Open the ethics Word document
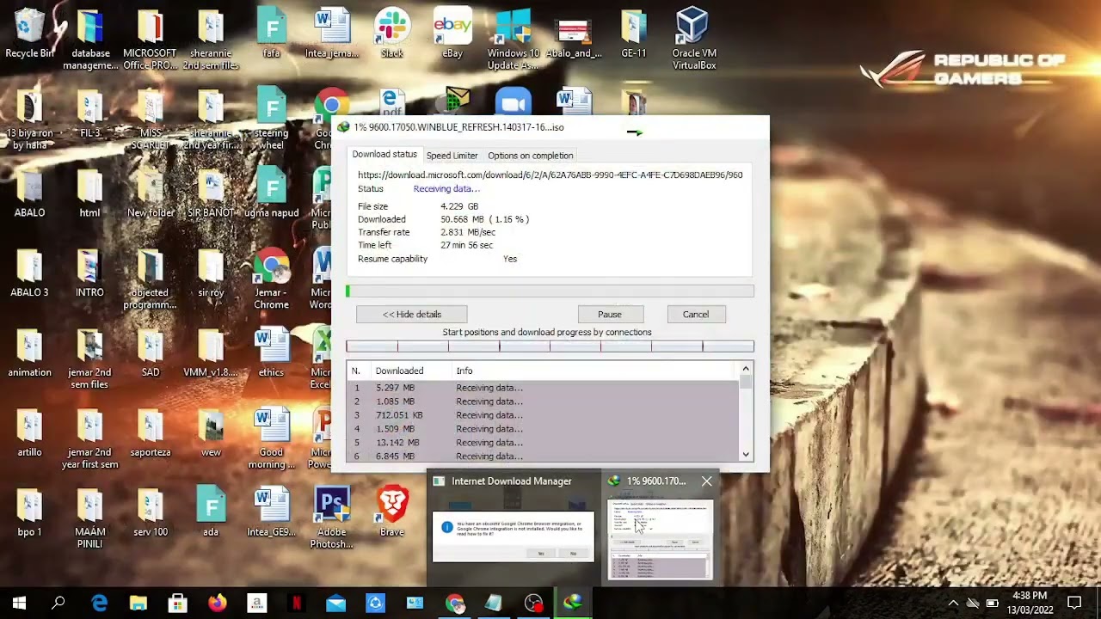This screenshot has height=619, width=1101. pyautogui.click(x=272, y=352)
